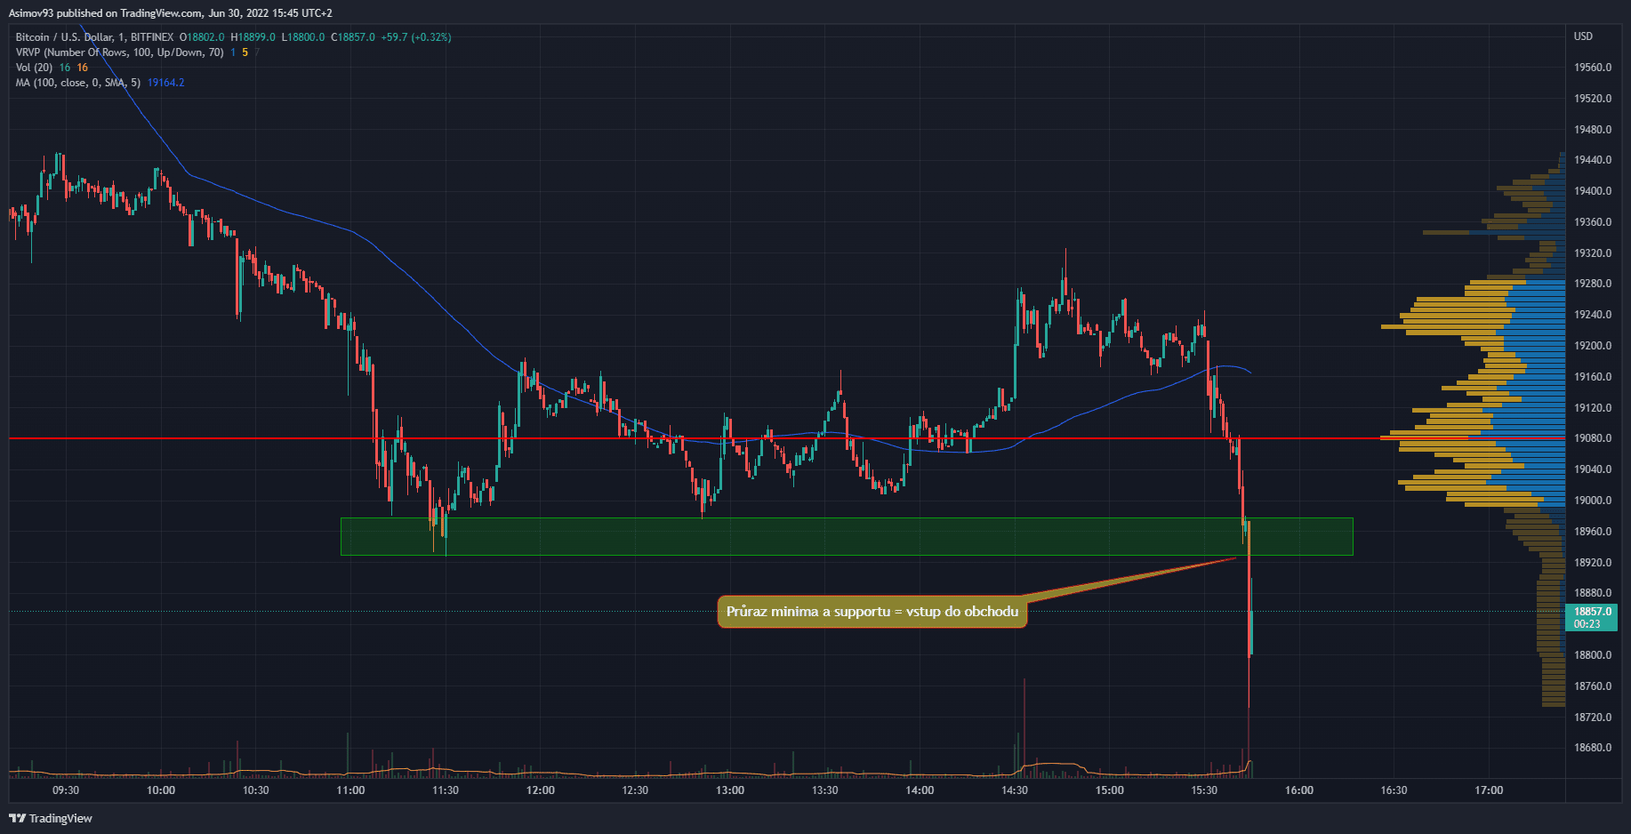The image size is (1631, 834).
Task: Open the USD currency label on price axis
Action: click(x=1583, y=36)
